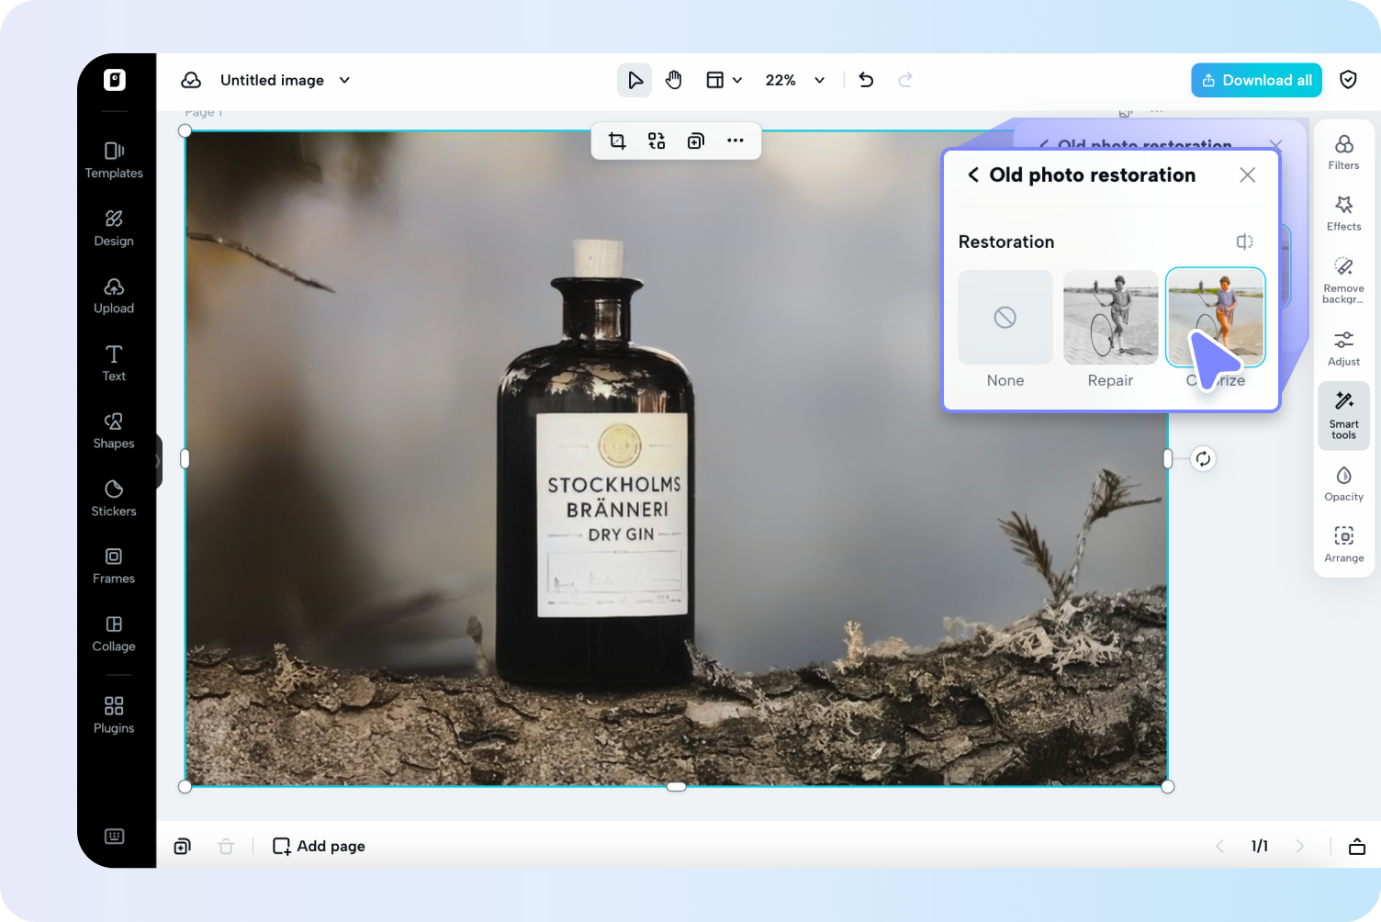Open the Filters panel

1344,152
